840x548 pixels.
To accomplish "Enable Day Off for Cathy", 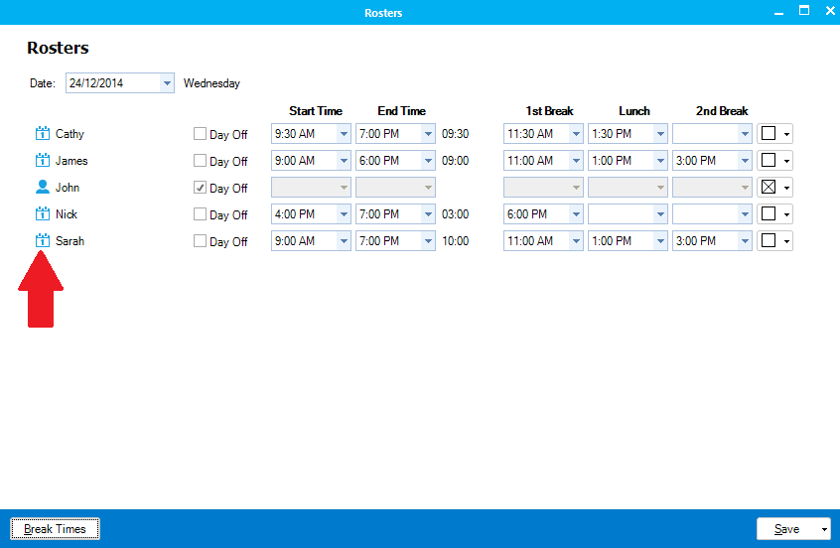I will [x=201, y=134].
